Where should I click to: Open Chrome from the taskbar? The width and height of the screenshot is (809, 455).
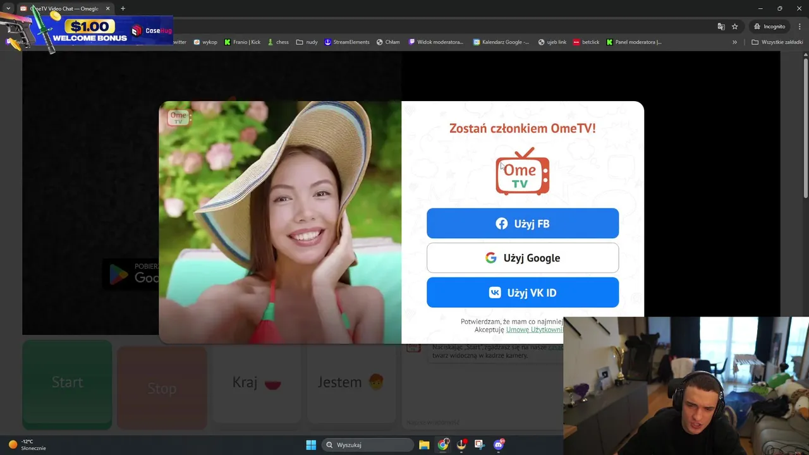tap(443, 445)
